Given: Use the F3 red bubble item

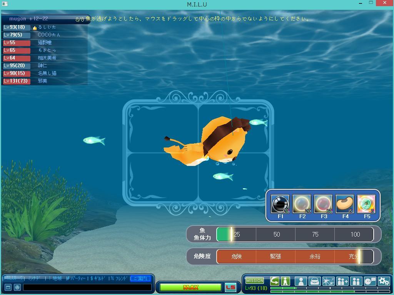Looking at the screenshot, I should [323, 204].
